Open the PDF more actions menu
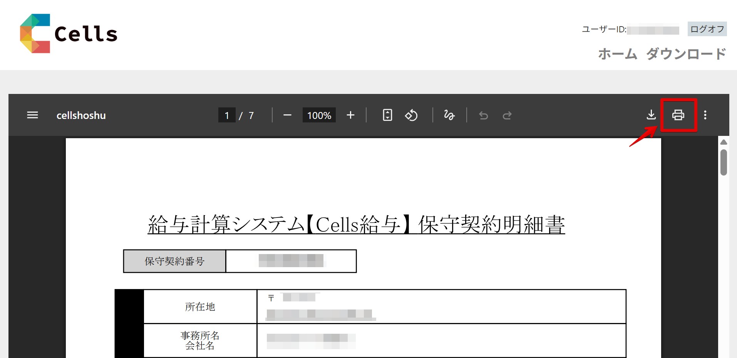The image size is (737, 358). point(705,115)
